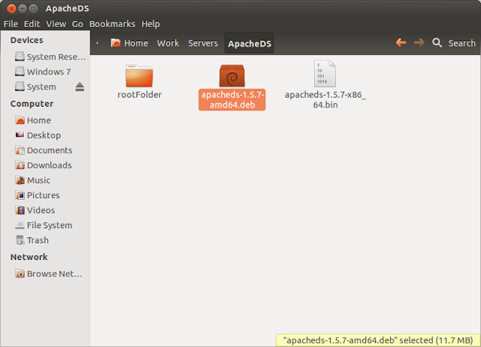
Task: Go to Servers in path bar
Action: click(203, 44)
